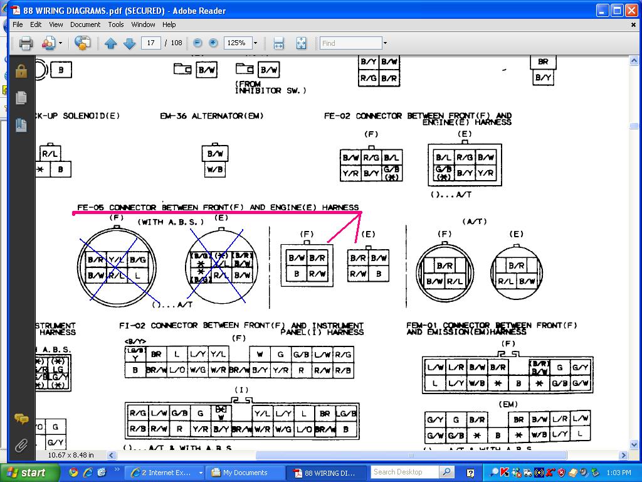Screen dimensions: 642x482
Task: Open the zoom percentage dropdown
Action: (x=256, y=43)
